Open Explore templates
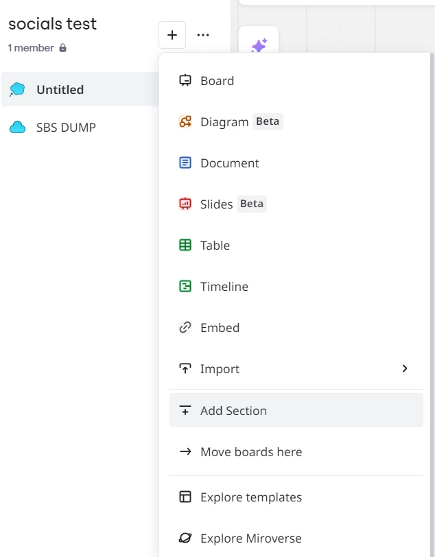 [296, 497]
